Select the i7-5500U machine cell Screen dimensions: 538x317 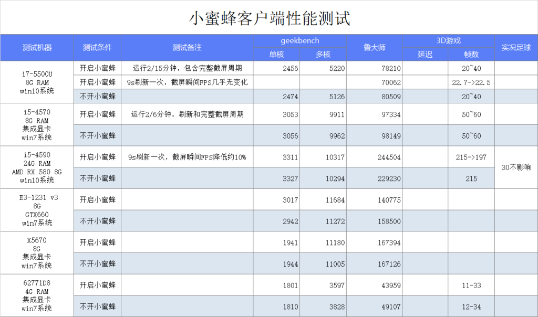pos(37,82)
